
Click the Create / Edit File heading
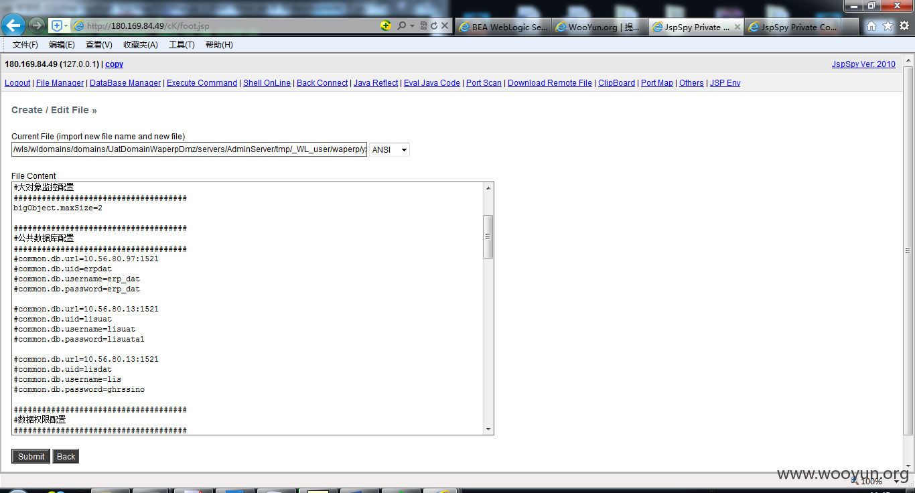coord(54,110)
